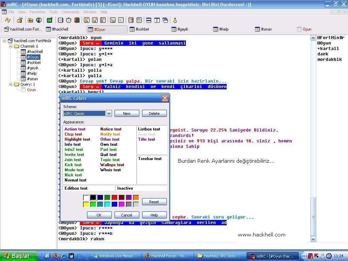Open the URL list toolbar icon
Screen dimensions: 348x261
click(x=139, y=20)
